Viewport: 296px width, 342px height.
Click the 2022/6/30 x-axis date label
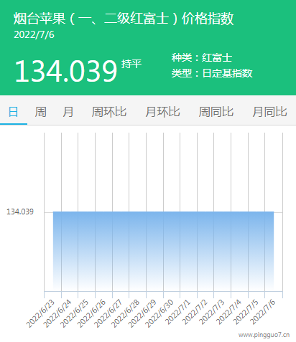(160, 313)
